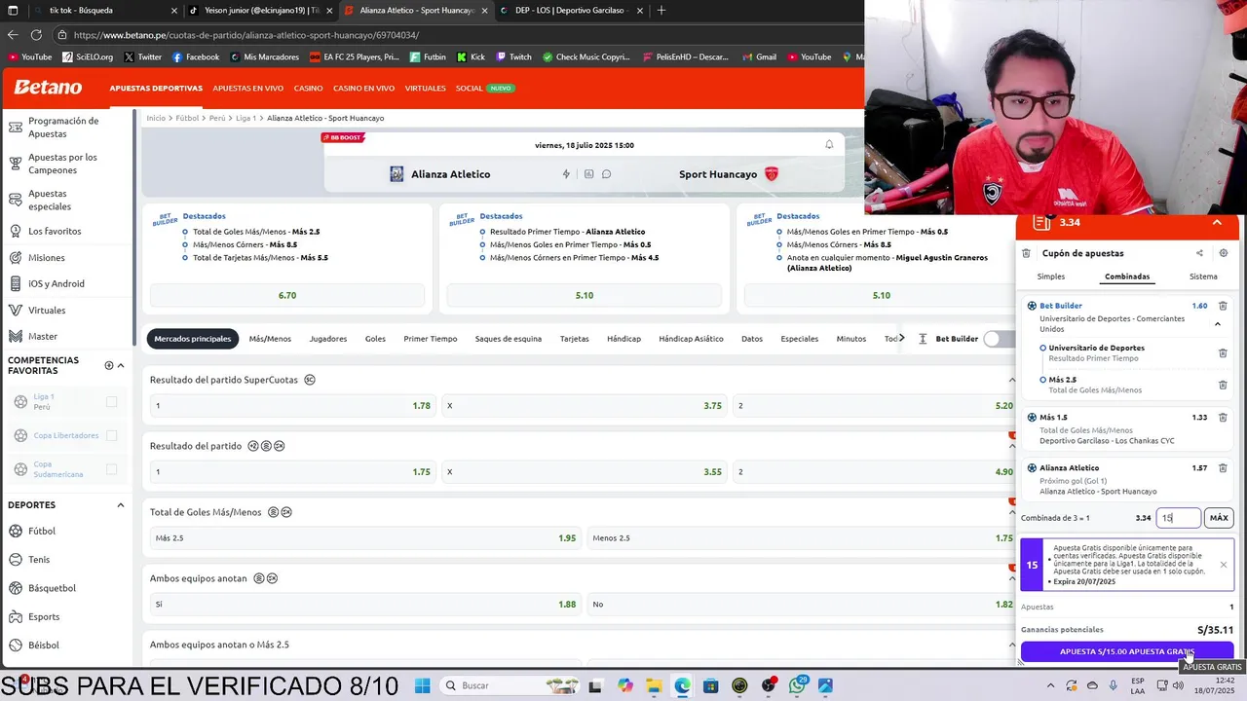
Task: Open Los favoritos in sidebar
Action: 55,232
